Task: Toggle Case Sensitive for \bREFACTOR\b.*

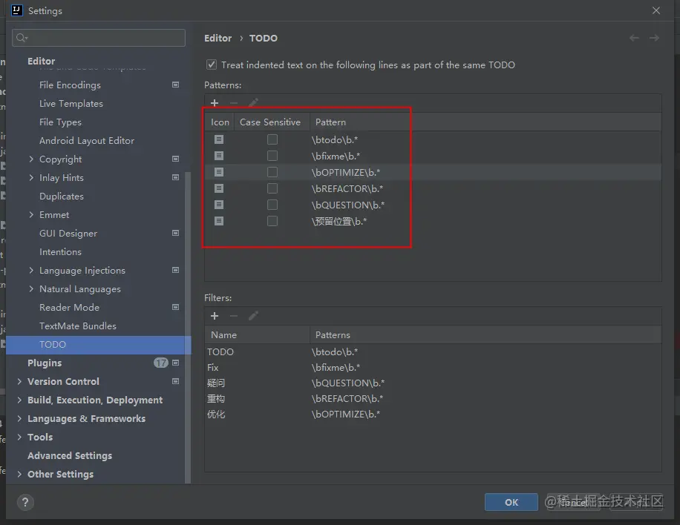Action: pyautogui.click(x=272, y=188)
